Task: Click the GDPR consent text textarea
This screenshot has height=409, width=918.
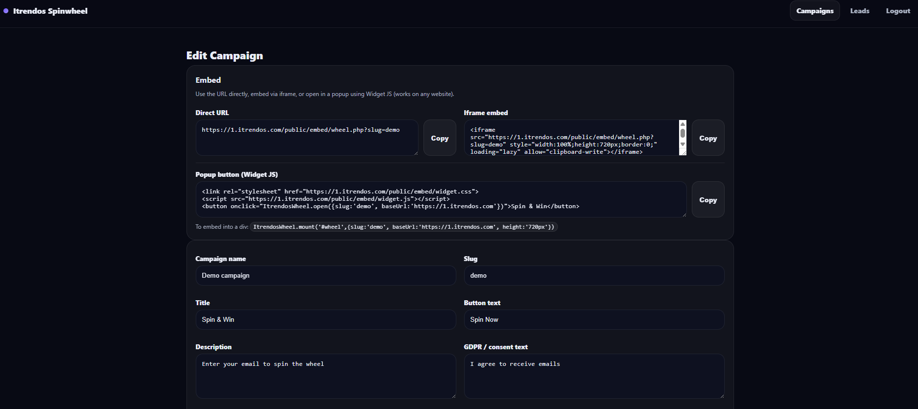Action: tap(594, 376)
